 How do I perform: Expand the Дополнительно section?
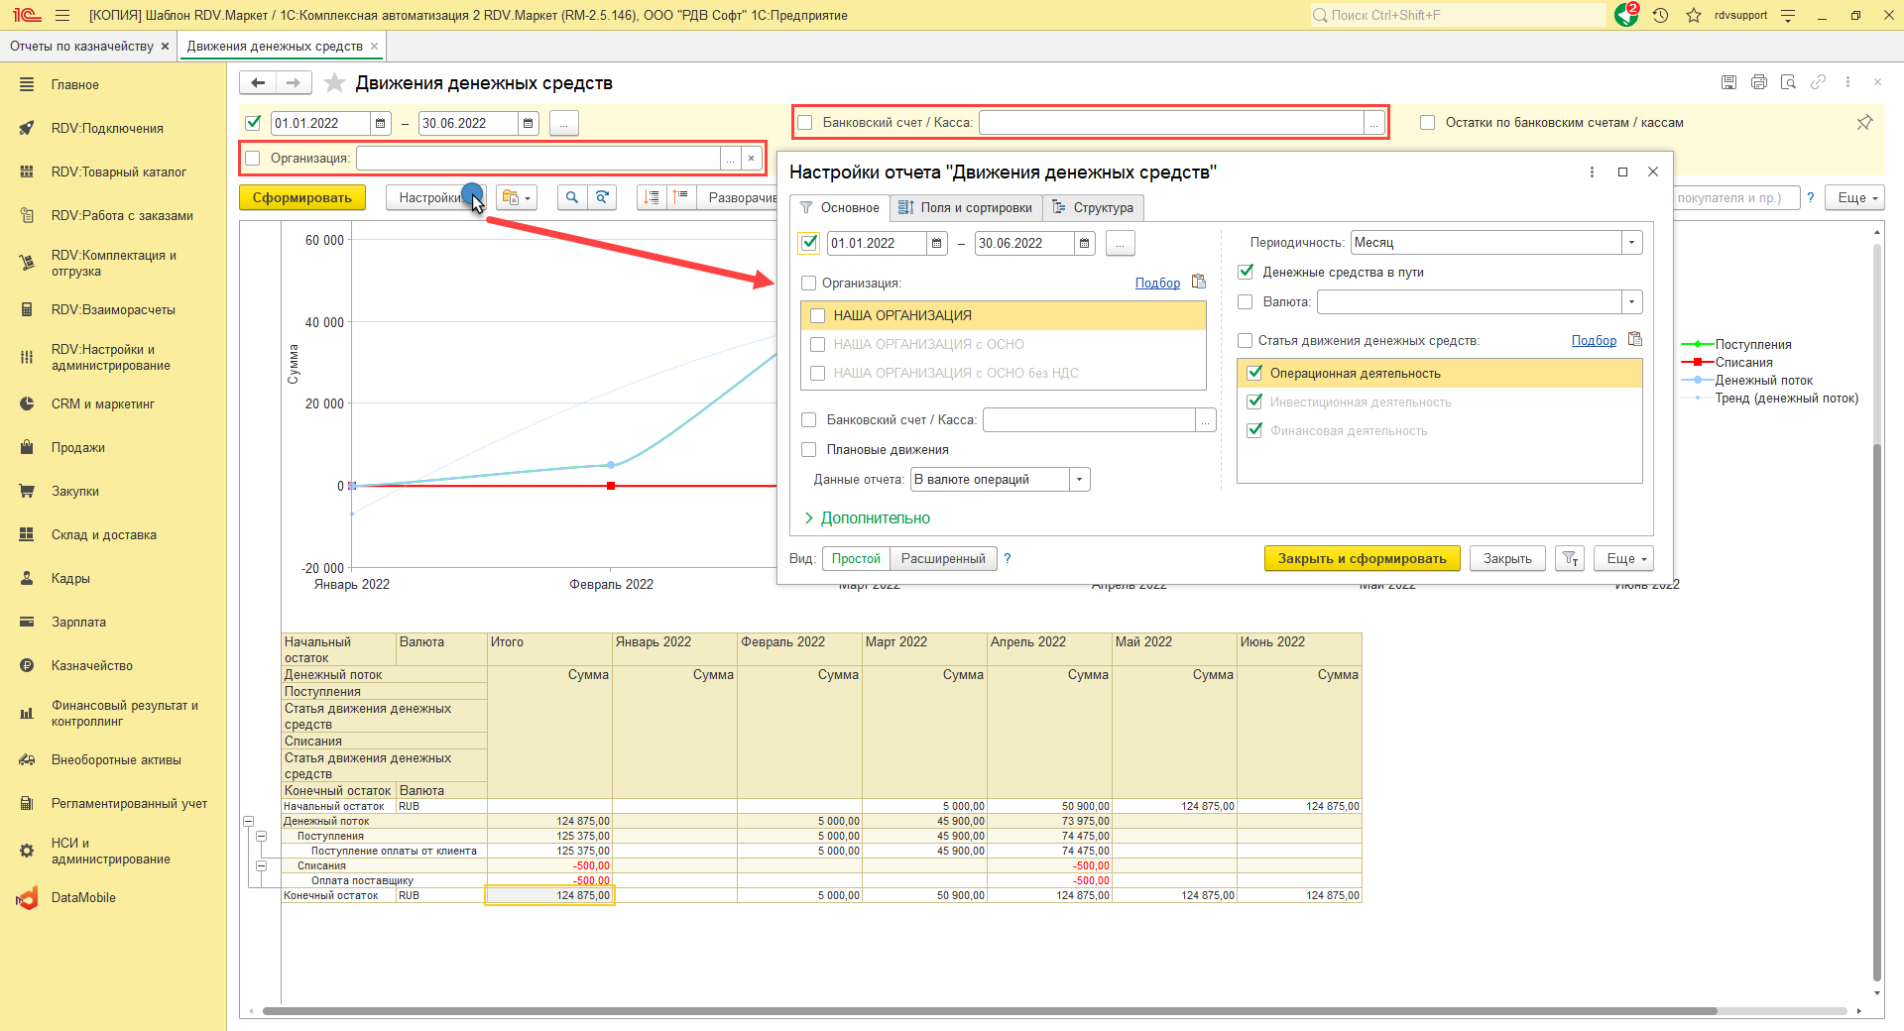(867, 518)
